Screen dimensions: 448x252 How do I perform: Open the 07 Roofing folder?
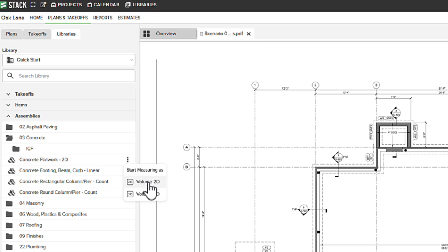pyautogui.click(x=30, y=225)
